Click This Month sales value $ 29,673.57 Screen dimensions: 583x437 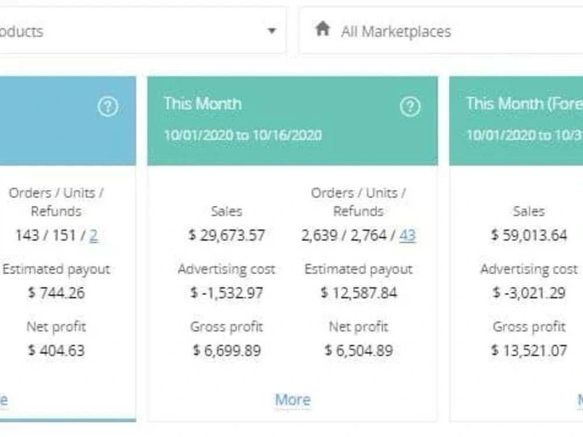[x=226, y=235]
